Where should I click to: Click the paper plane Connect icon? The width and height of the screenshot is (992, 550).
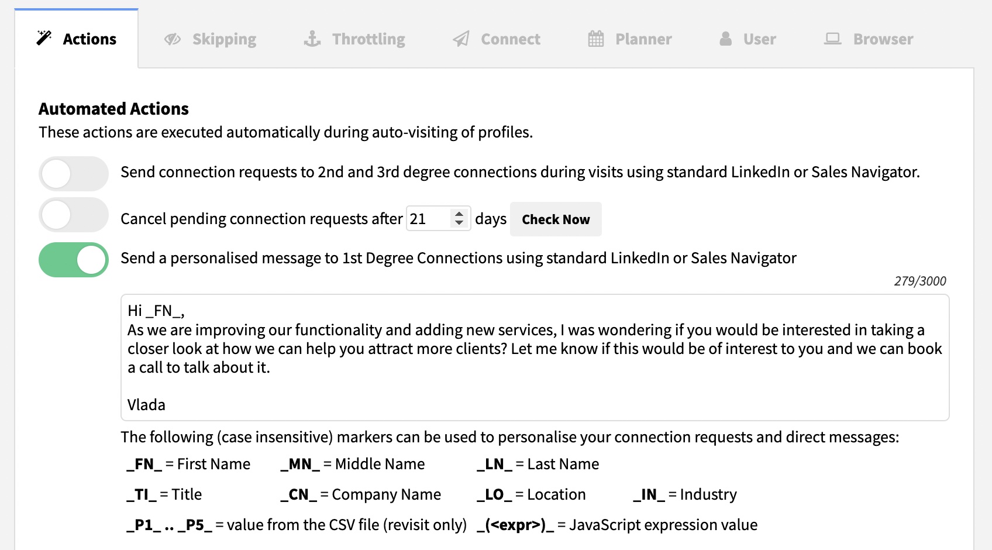coord(461,39)
